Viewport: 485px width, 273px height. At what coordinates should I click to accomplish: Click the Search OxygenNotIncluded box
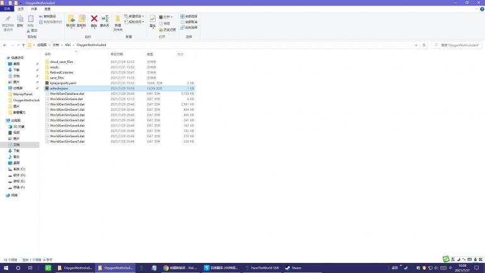pos(457,45)
